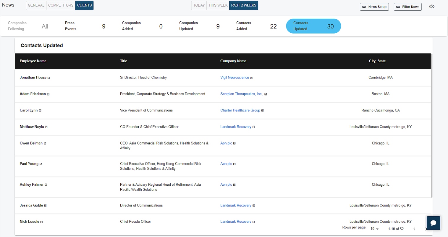
Task: Click employee name Matthew Boyle
Action: click(32, 127)
